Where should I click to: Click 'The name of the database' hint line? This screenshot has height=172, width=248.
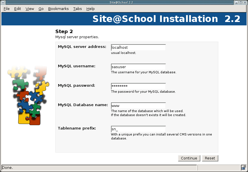tap(147, 111)
